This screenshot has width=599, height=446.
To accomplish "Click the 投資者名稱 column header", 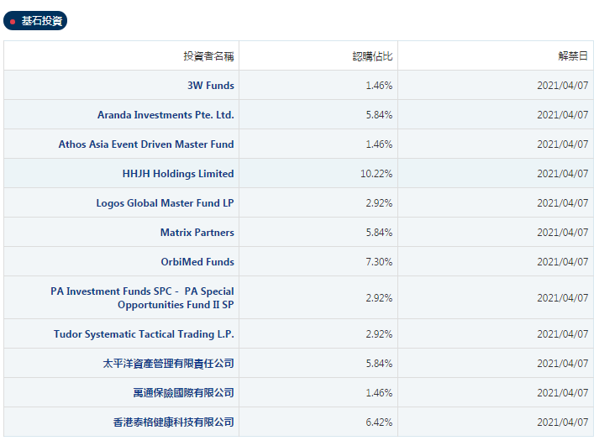I will [x=208, y=56].
